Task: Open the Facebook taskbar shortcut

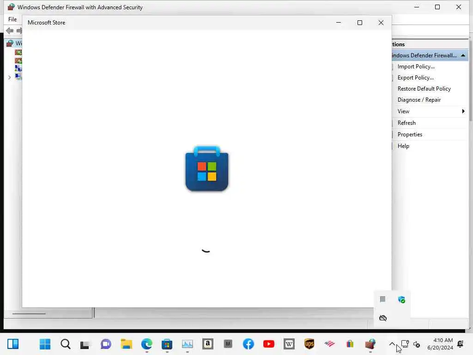Action: click(x=248, y=344)
